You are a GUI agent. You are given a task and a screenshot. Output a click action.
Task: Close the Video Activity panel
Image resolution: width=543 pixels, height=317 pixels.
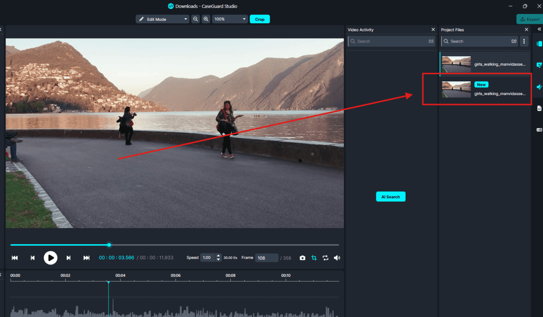pyautogui.click(x=433, y=30)
